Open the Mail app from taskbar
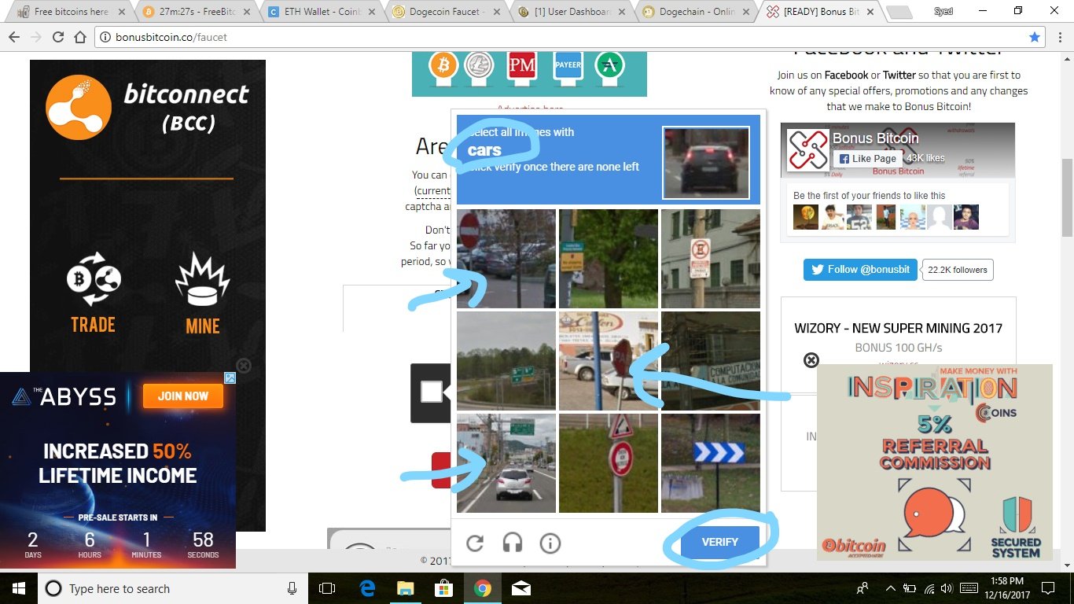This screenshot has width=1074, height=604. [520, 588]
